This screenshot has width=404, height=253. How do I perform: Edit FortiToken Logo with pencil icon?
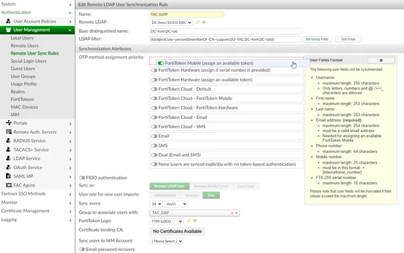click(188, 221)
